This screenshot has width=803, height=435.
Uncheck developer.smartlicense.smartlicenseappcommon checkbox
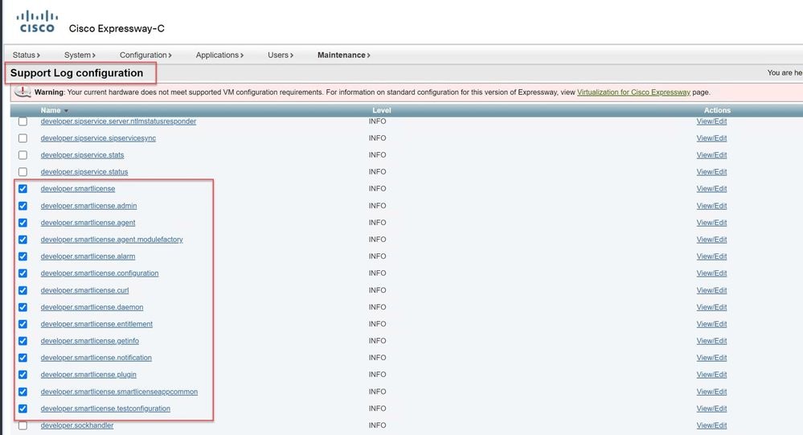[x=23, y=392]
